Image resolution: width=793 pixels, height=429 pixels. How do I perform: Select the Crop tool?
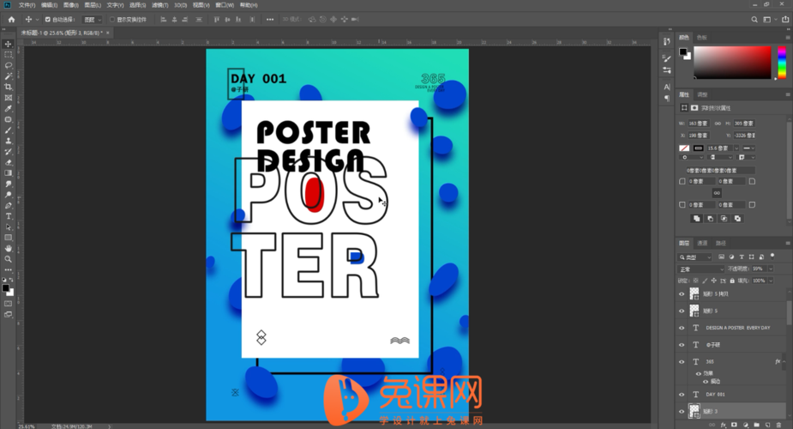(8, 87)
